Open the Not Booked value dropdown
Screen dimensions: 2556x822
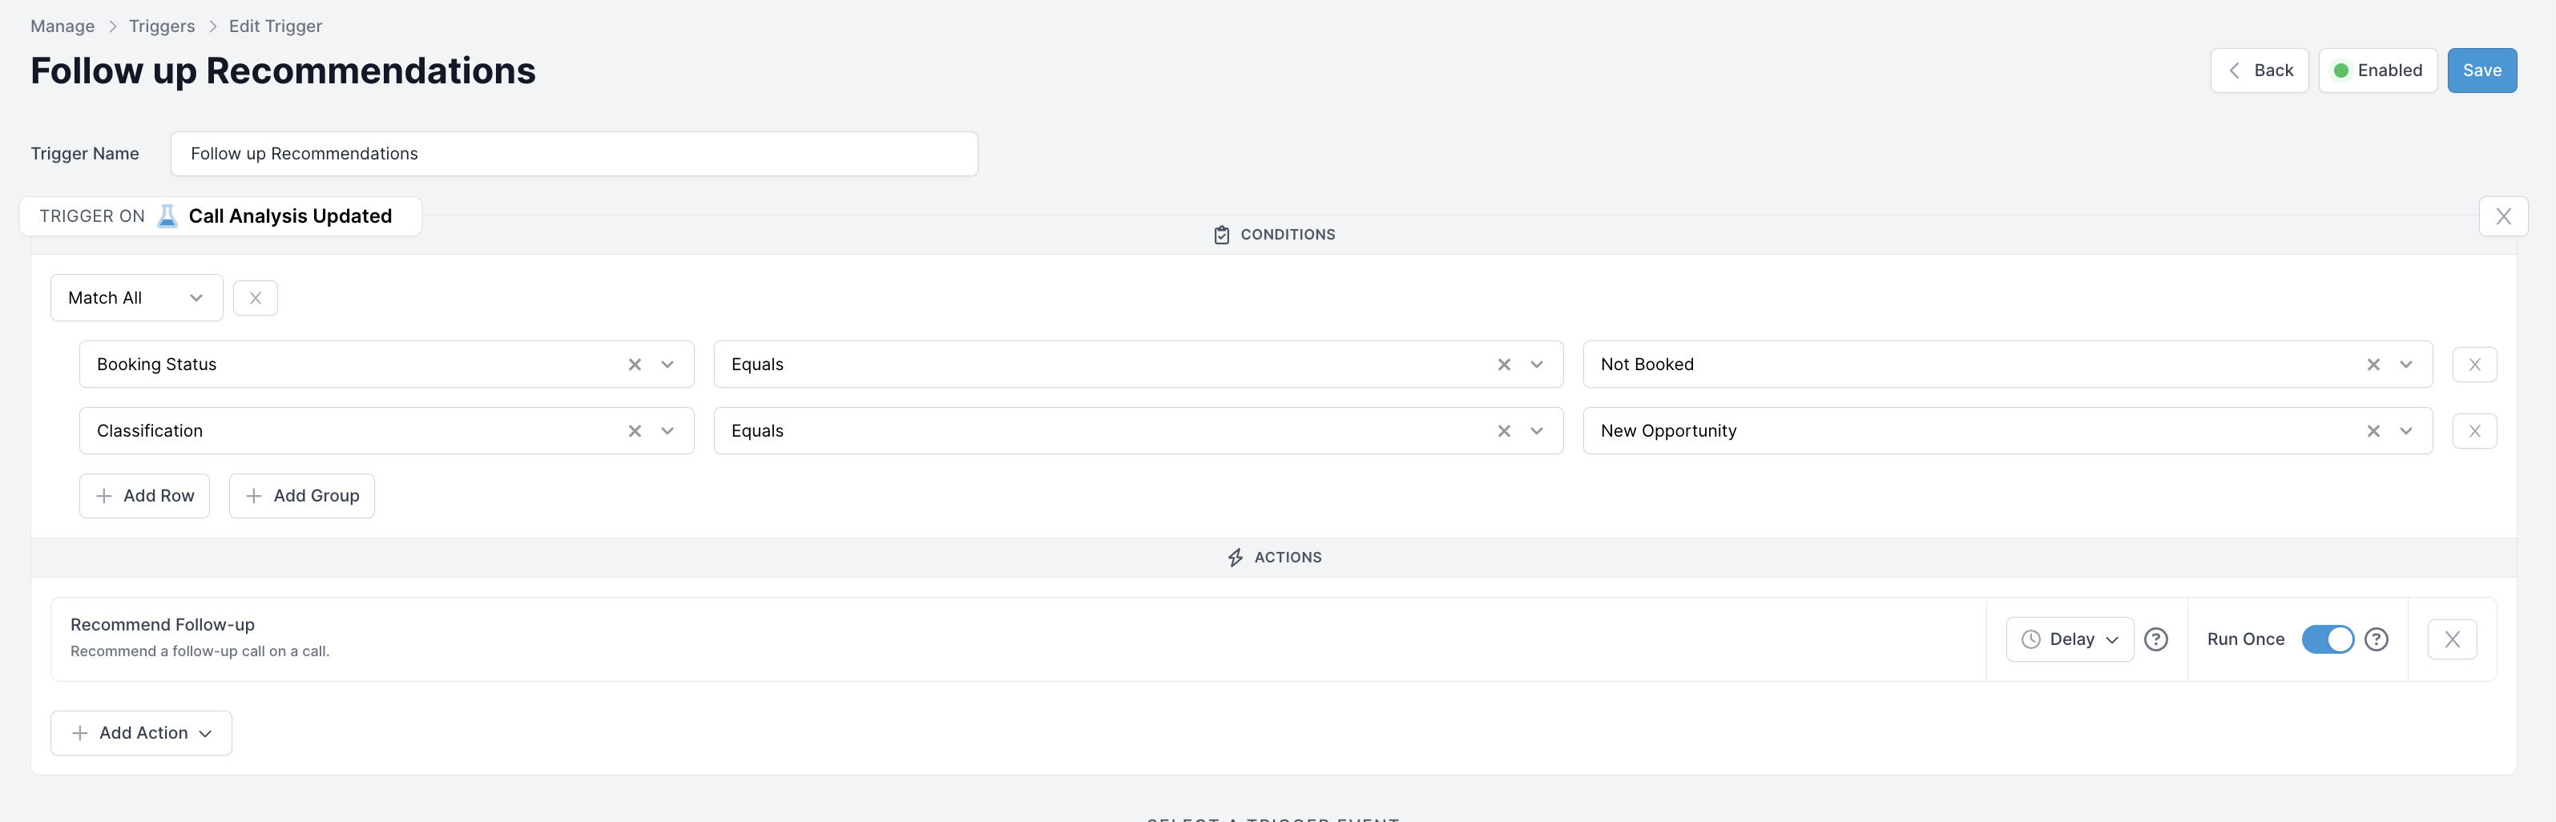(x=2406, y=364)
